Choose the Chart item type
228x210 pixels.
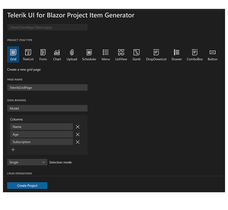57,54
